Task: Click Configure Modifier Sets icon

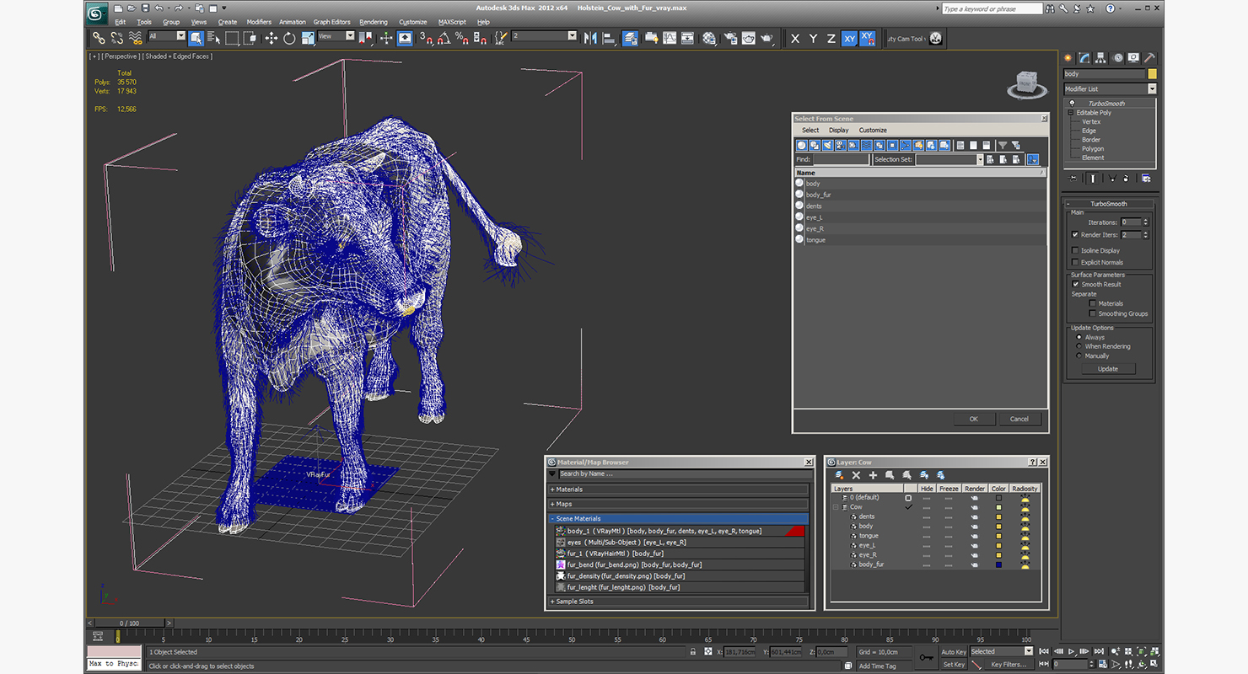Action: click(x=1146, y=178)
